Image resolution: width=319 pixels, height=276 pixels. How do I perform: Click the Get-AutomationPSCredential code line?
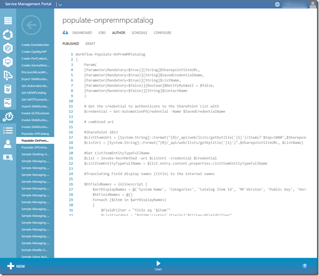pyautogui.click(x=155, y=111)
